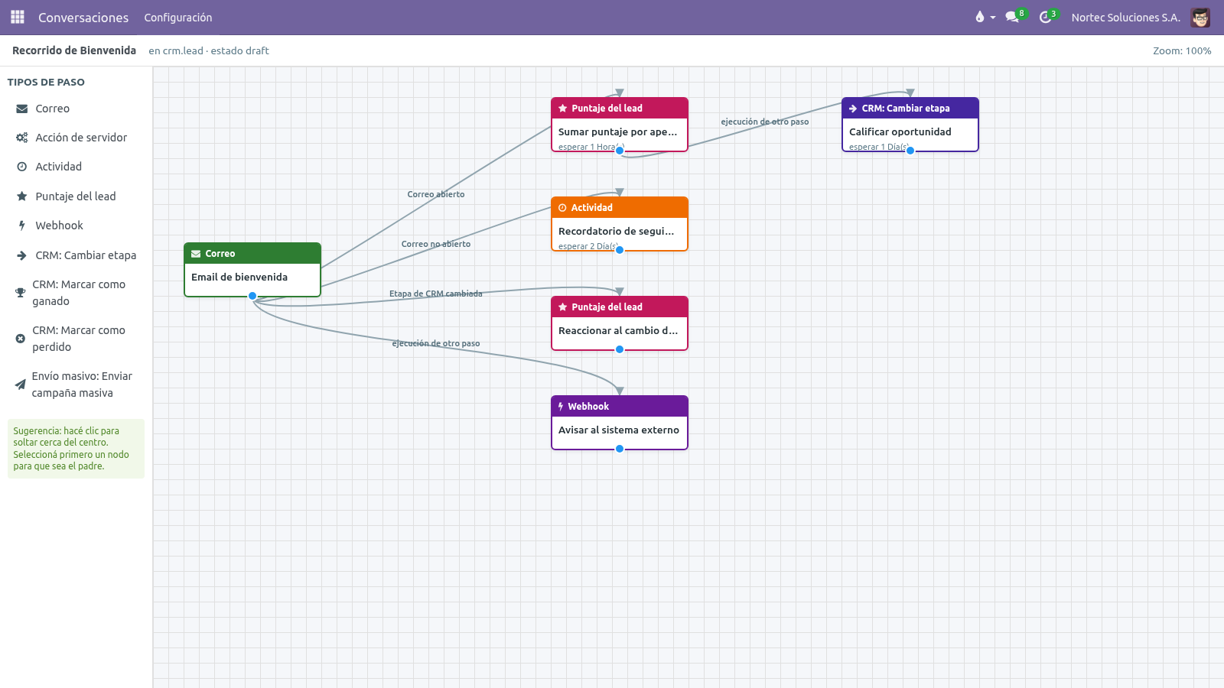Add a CRM: Marcar como perdido step
The height and width of the screenshot is (688, 1224).
[76, 339]
